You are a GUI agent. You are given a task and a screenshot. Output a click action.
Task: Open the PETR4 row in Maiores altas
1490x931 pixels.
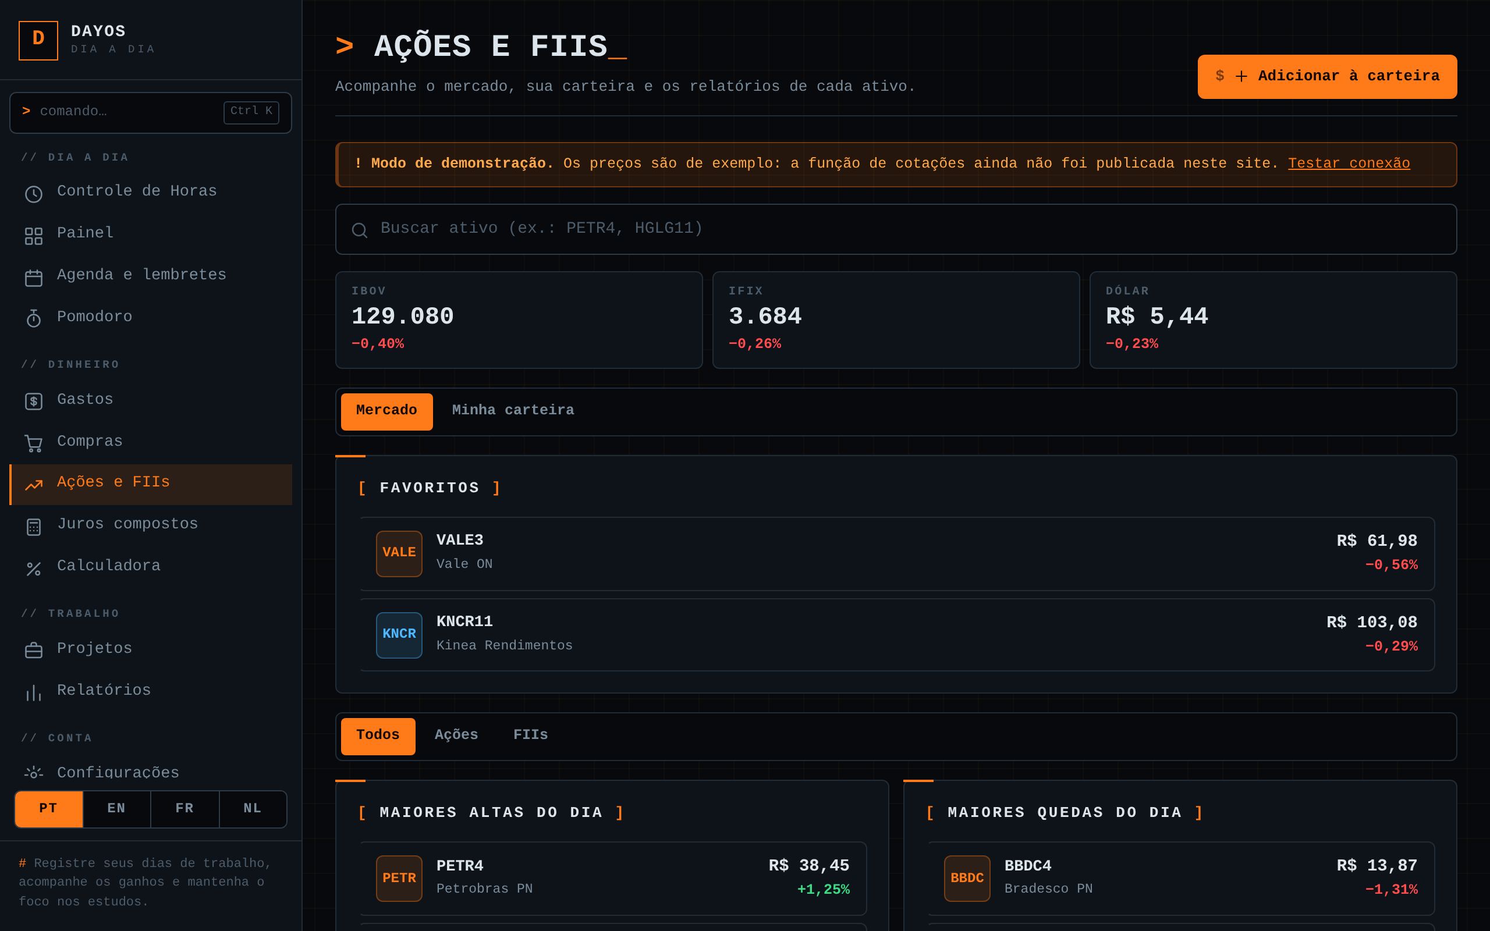pos(613,878)
